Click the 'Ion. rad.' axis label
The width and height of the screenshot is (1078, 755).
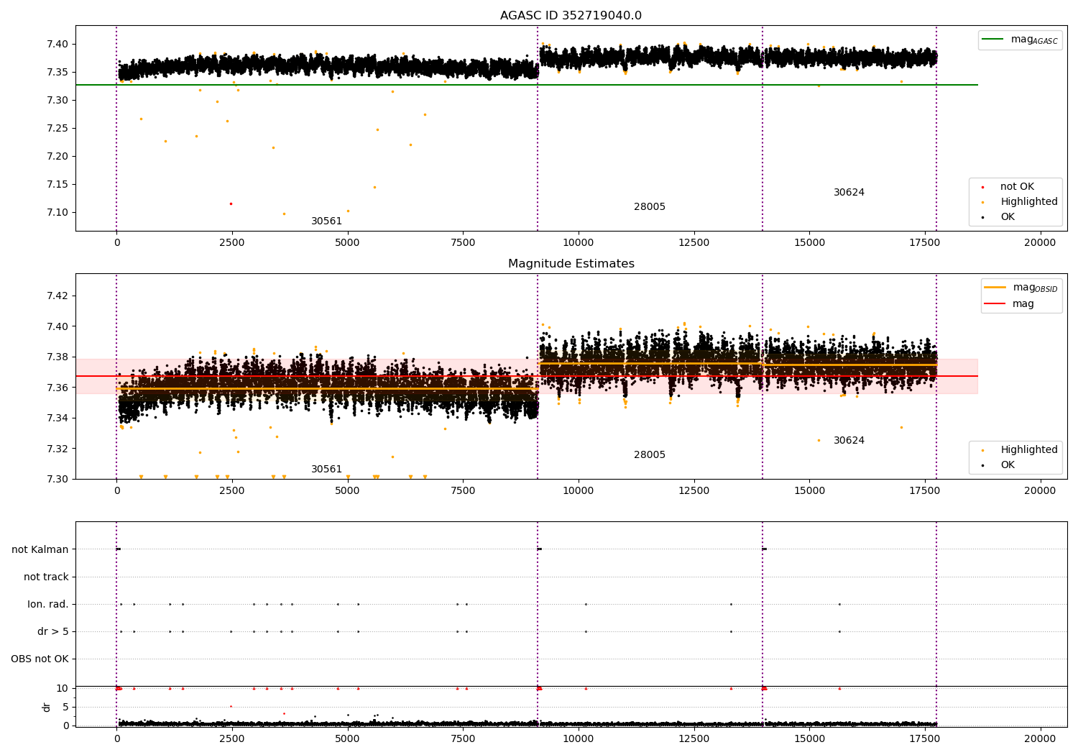[48, 605]
